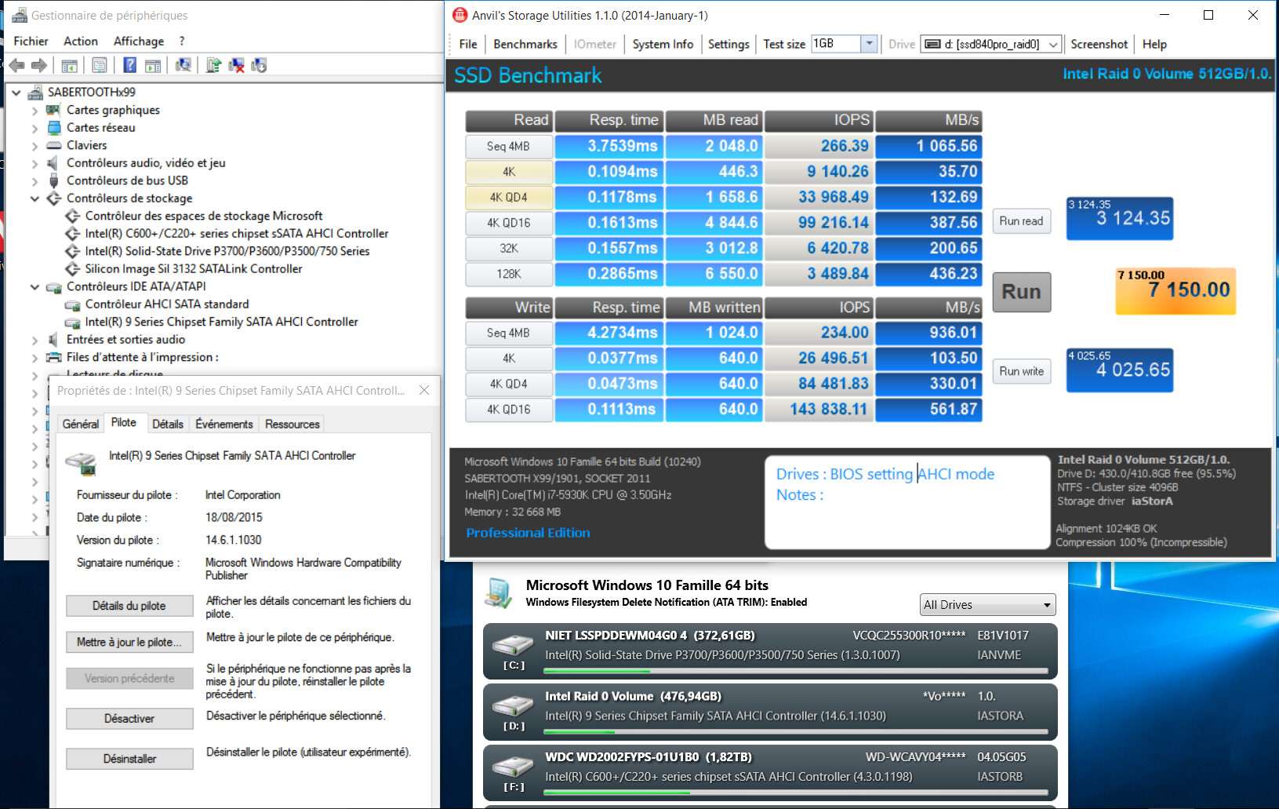Open the Drive selector dropdown showing ssd840pro_raid0
Image resolution: width=1279 pixels, height=809 pixels.
click(x=1053, y=45)
